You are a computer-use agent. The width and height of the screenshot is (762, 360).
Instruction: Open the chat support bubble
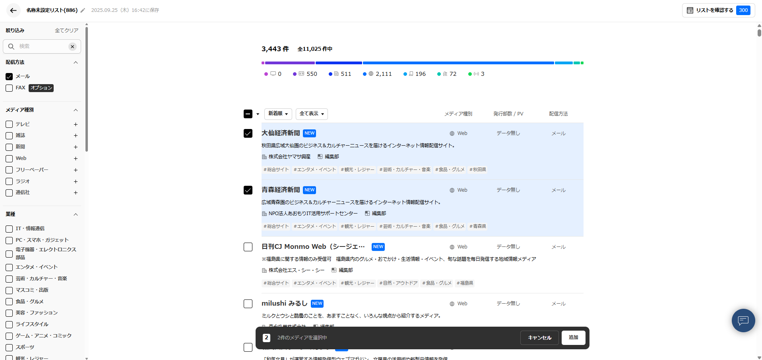[x=743, y=320]
